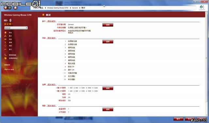The width and height of the screenshot is (209, 123).
Task: Click 編輯 button in the 按鈕 section
Action: click(108, 42)
